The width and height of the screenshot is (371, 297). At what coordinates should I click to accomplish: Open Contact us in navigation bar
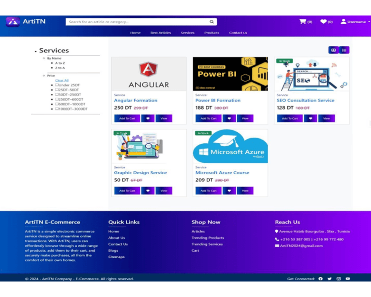(x=238, y=33)
